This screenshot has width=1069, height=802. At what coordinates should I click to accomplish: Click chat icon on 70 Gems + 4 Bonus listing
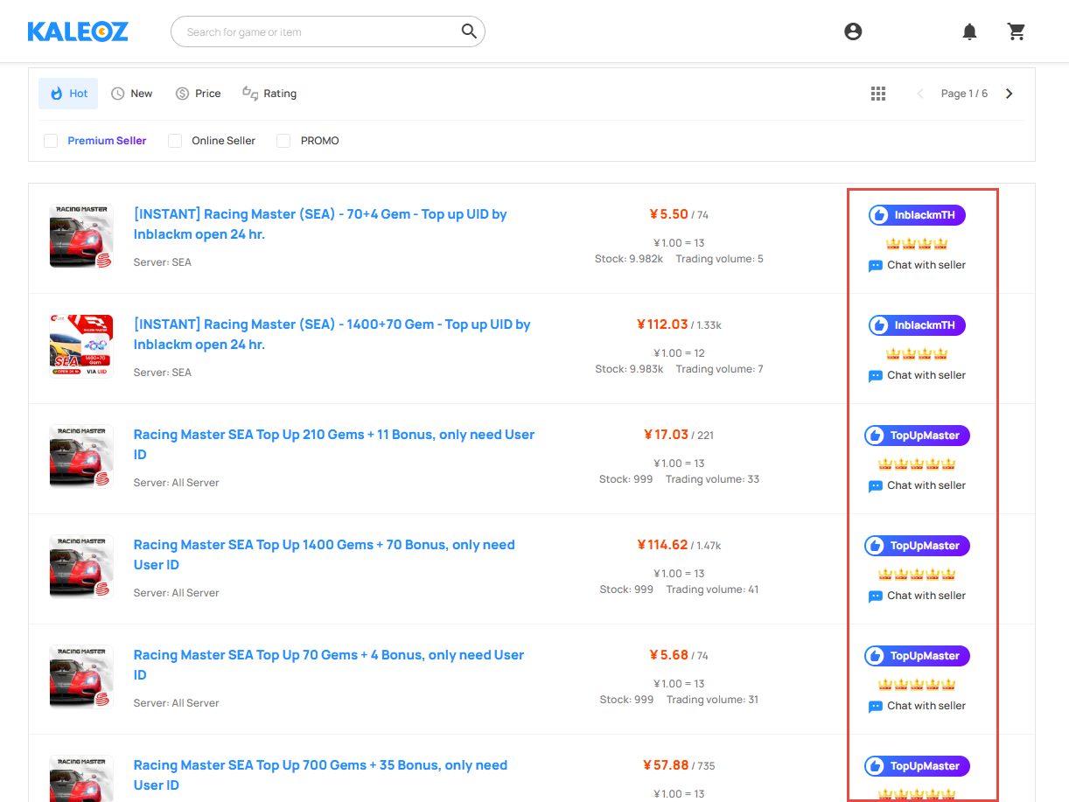coord(875,707)
